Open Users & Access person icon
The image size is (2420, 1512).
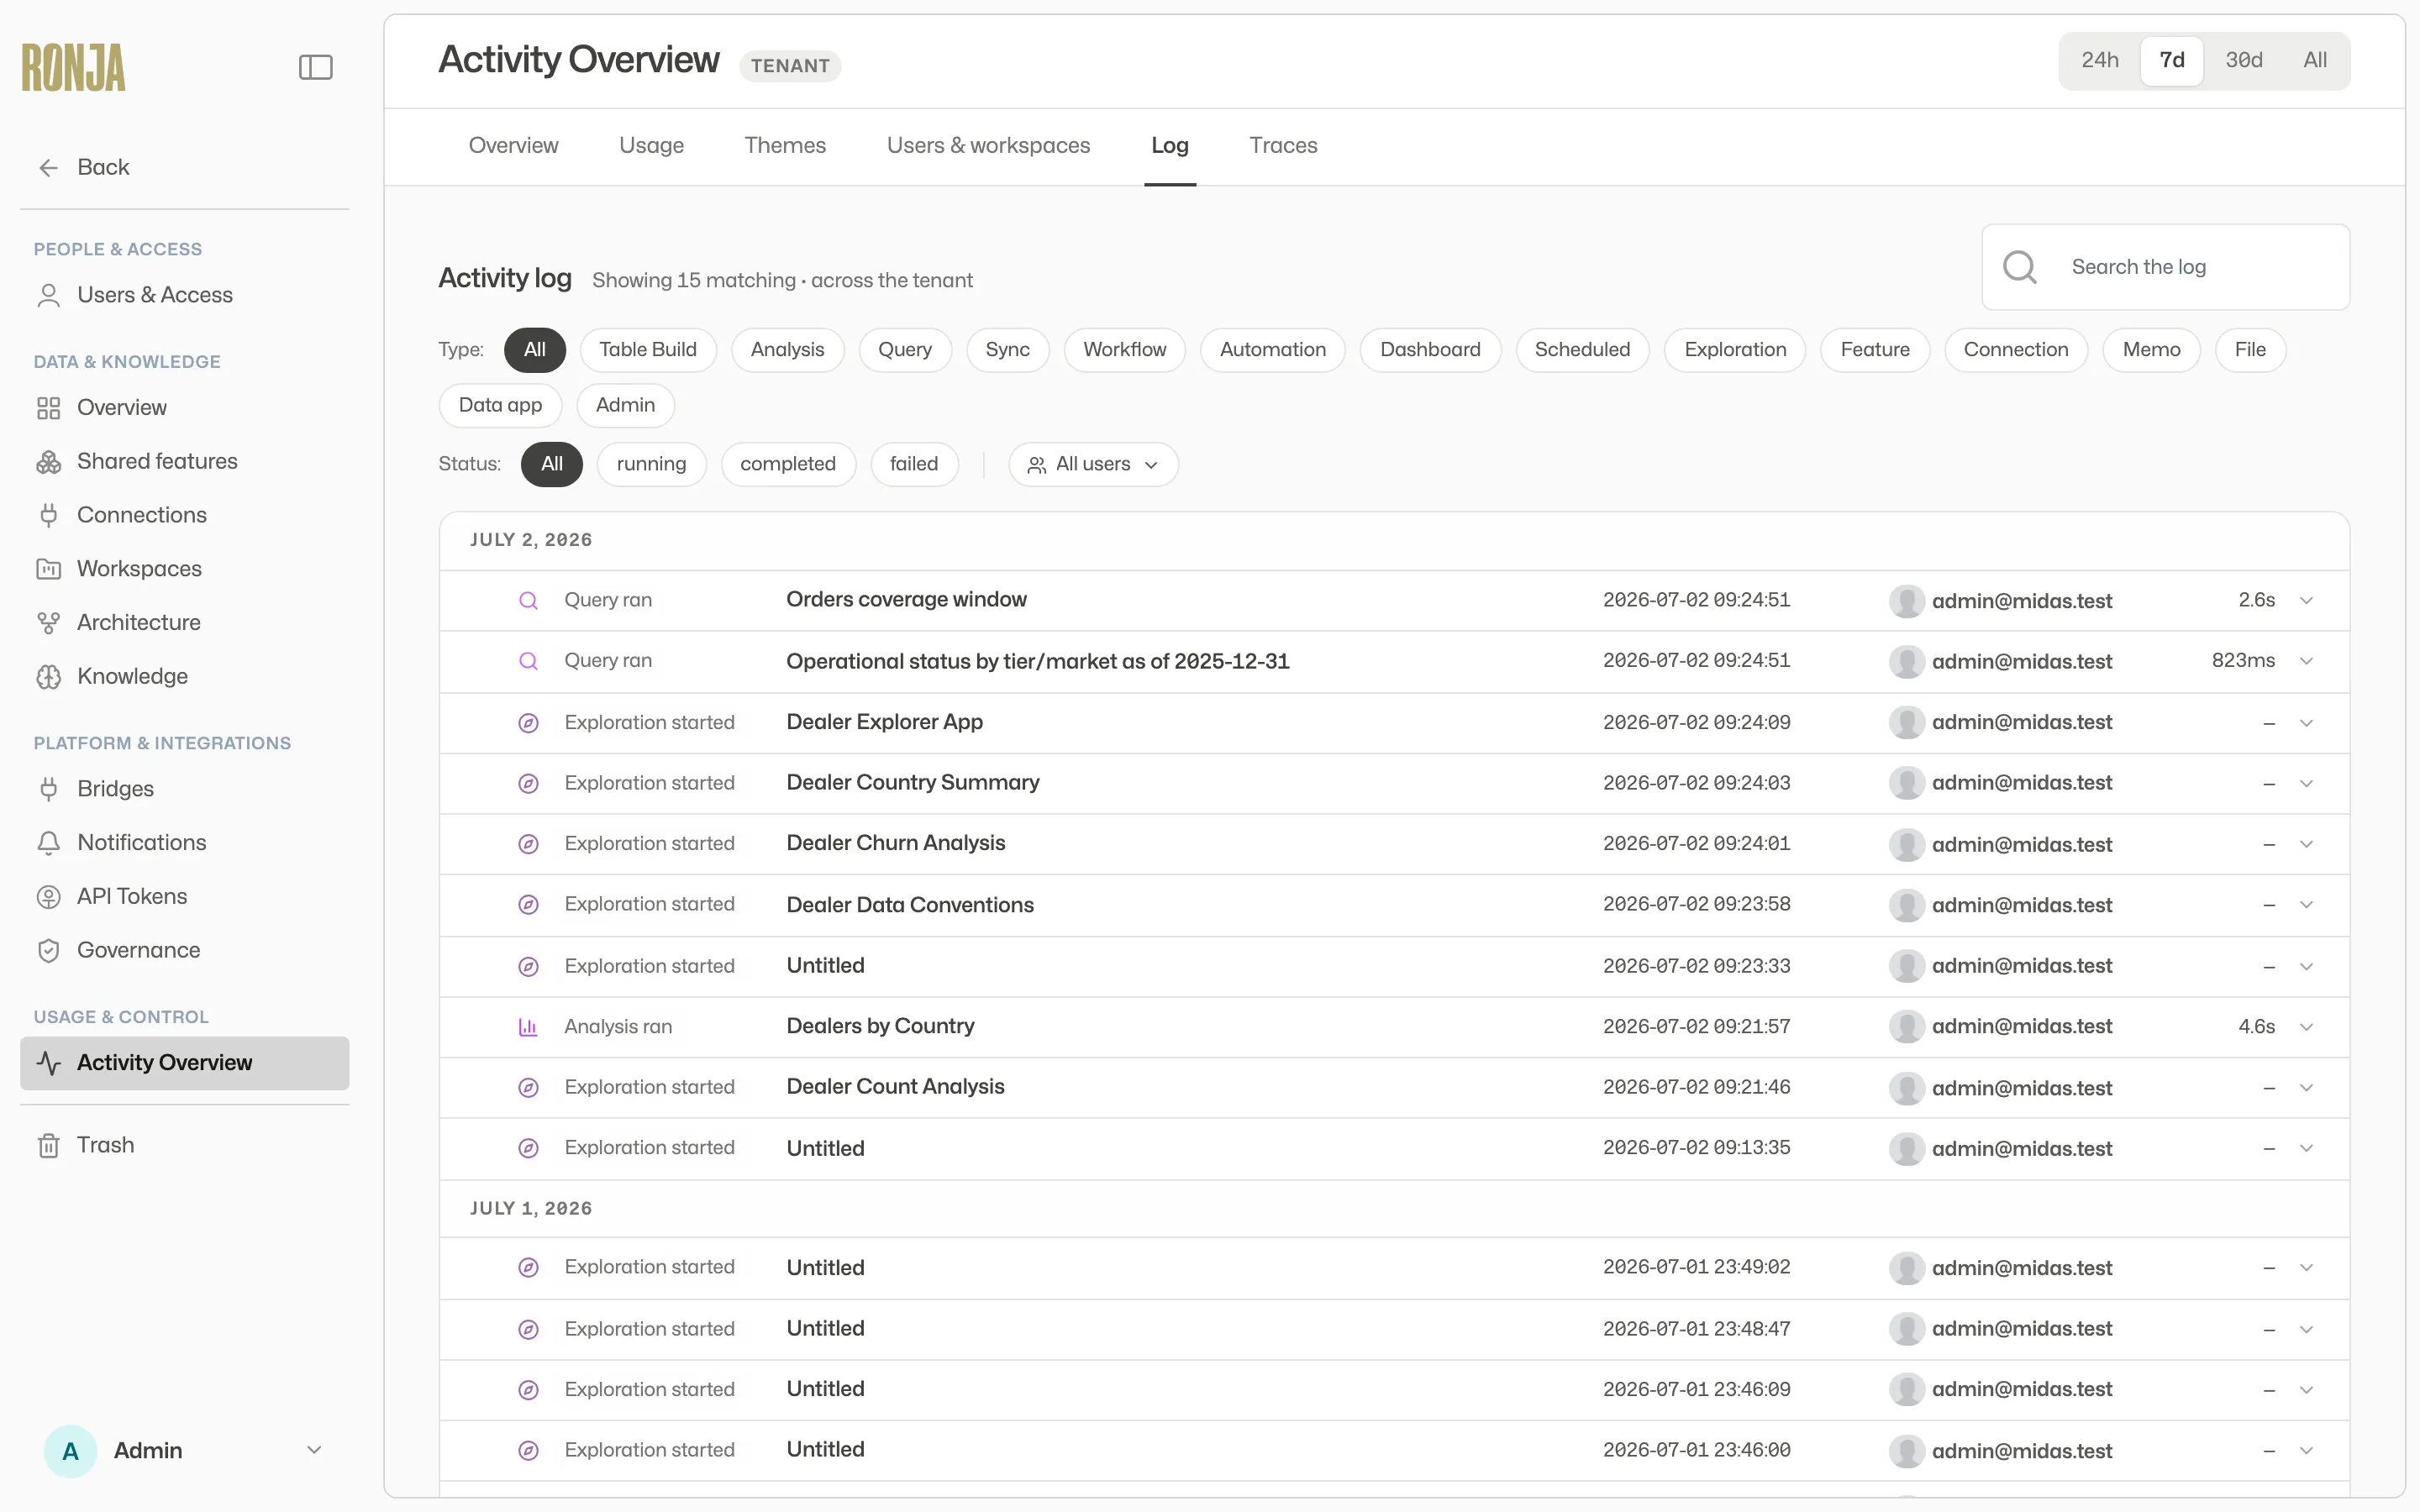[48, 295]
